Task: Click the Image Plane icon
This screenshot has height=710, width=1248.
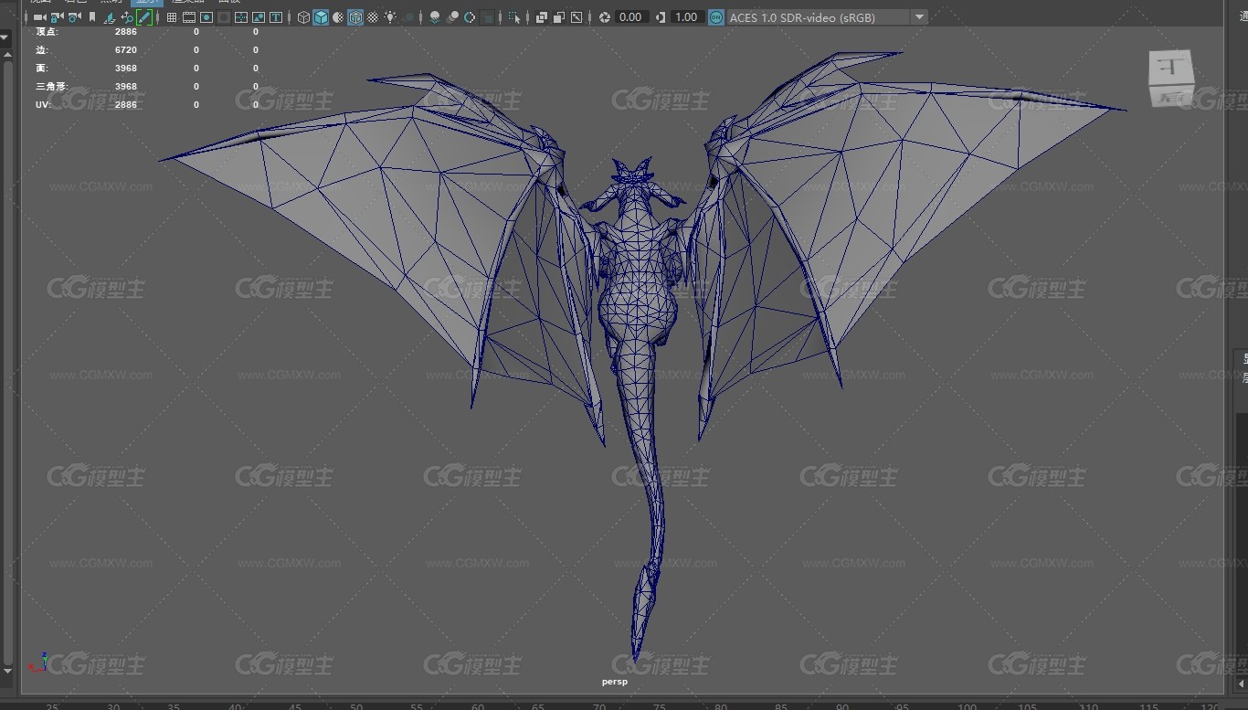Action: [109, 17]
